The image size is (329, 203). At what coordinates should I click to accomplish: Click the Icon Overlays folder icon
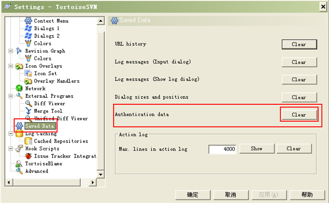[19, 66]
